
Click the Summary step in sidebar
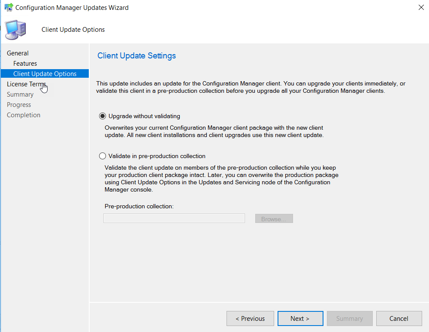[x=20, y=94]
